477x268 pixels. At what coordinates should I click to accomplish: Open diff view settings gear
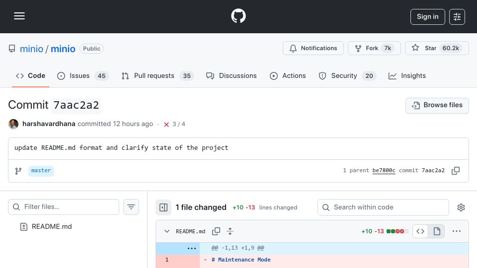pyautogui.click(x=461, y=207)
